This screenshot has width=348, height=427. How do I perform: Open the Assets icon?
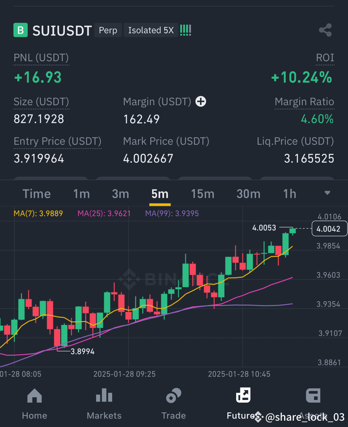pyautogui.click(x=313, y=395)
